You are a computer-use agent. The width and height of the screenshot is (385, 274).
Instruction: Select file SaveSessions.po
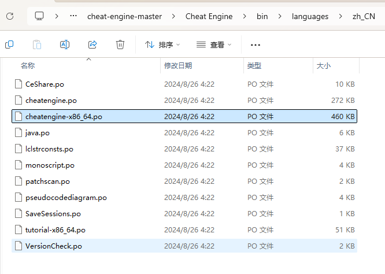click(184, 214)
